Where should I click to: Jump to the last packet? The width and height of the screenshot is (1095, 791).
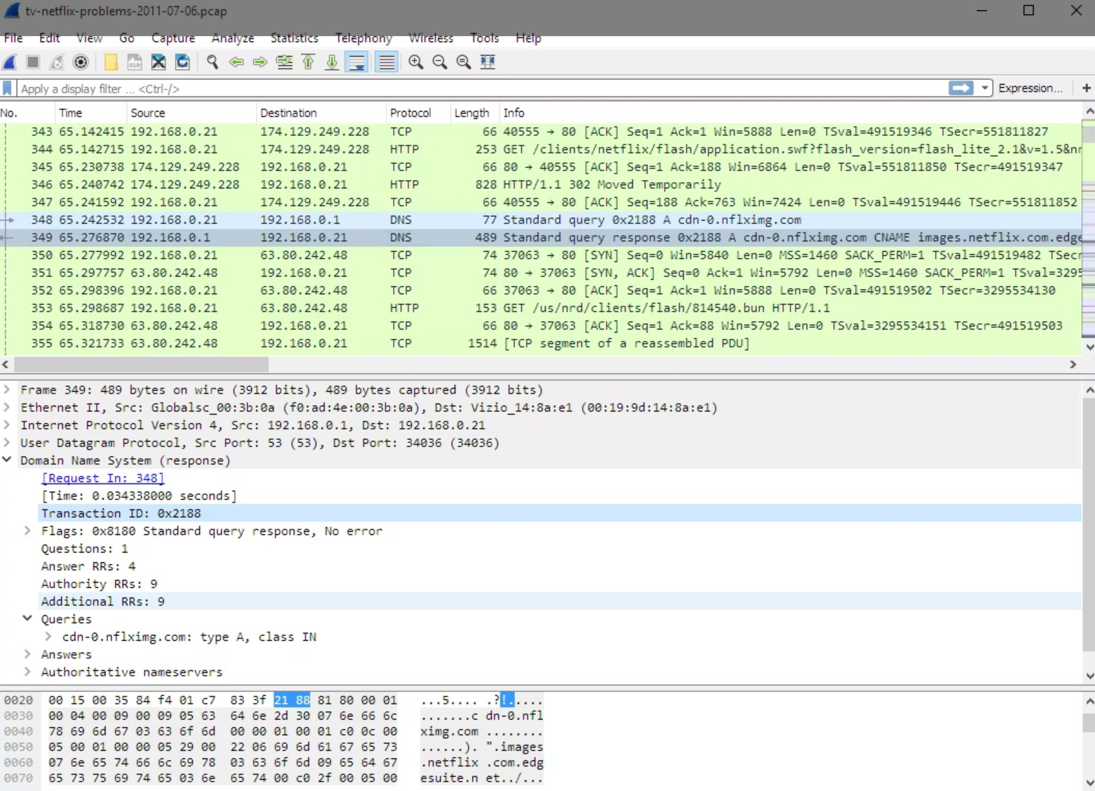pyautogui.click(x=332, y=62)
